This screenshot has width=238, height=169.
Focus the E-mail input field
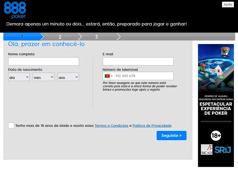138,61
